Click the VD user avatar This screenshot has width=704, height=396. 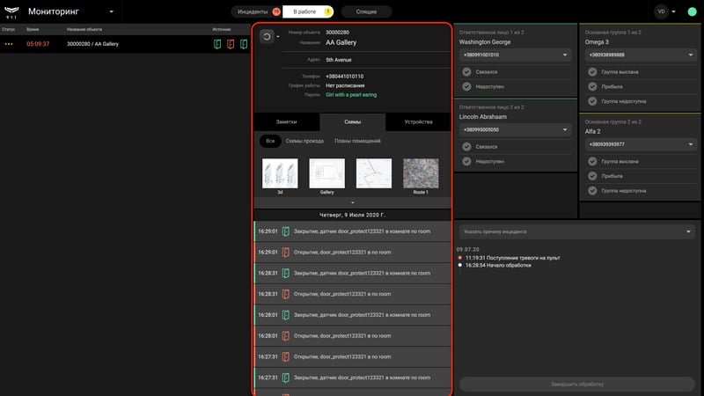tap(661, 11)
